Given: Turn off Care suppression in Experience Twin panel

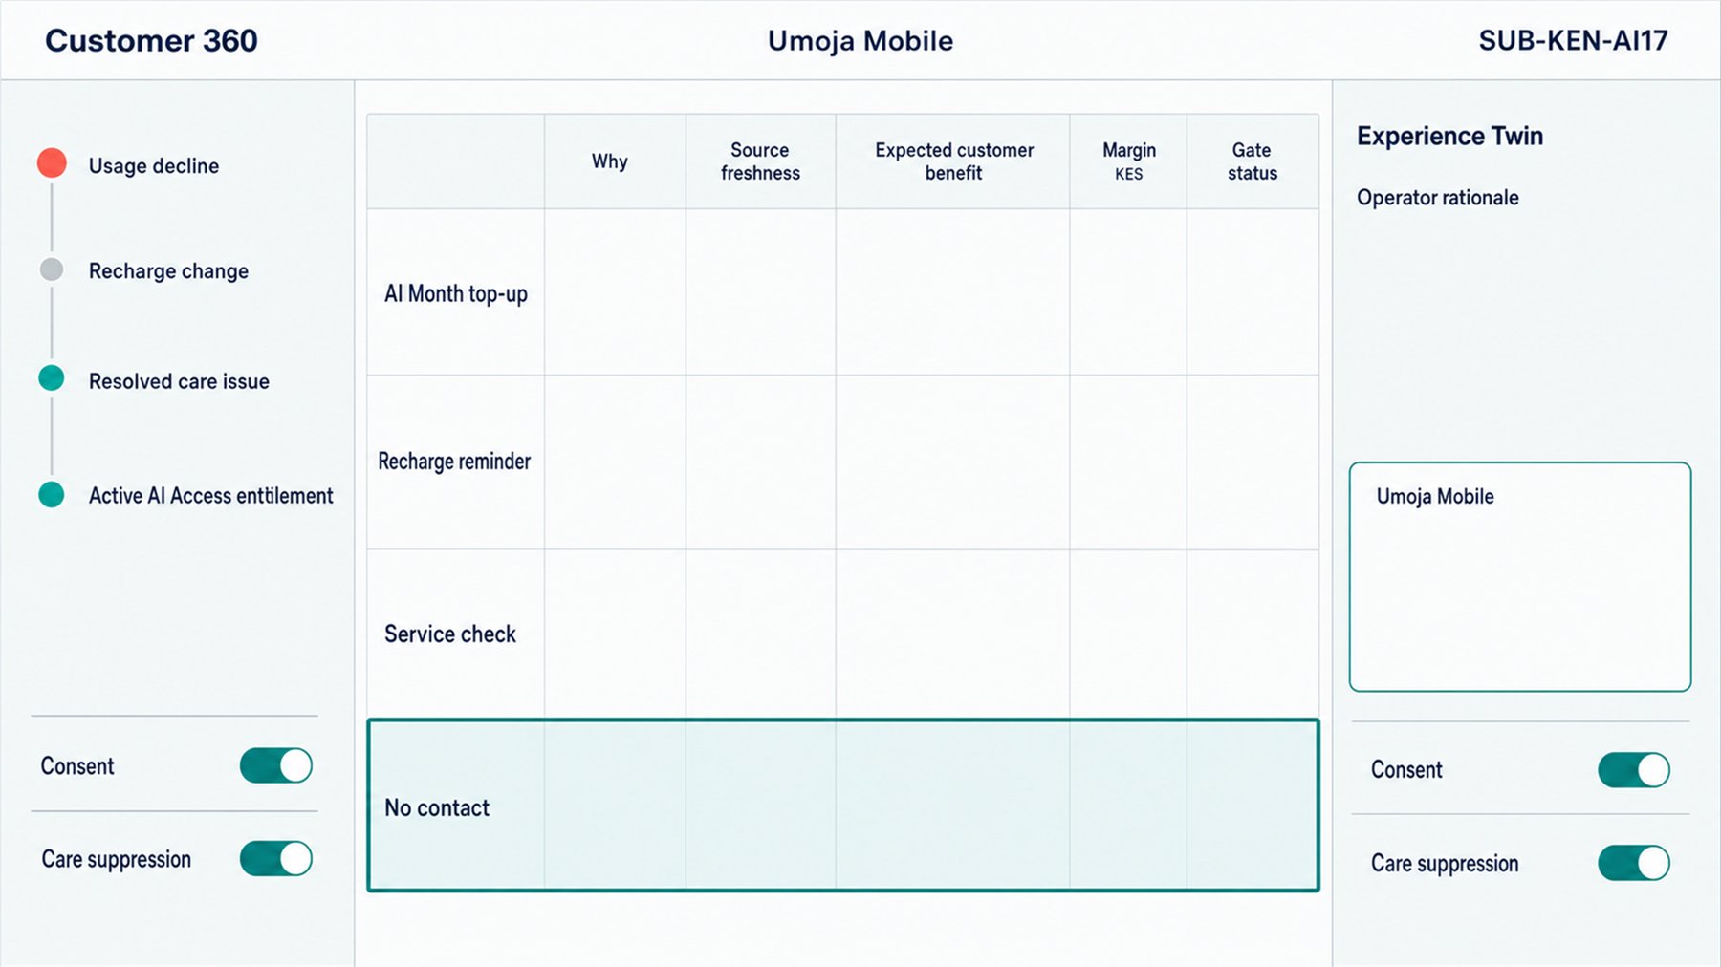Looking at the screenshot, I should click(1634, 863).
